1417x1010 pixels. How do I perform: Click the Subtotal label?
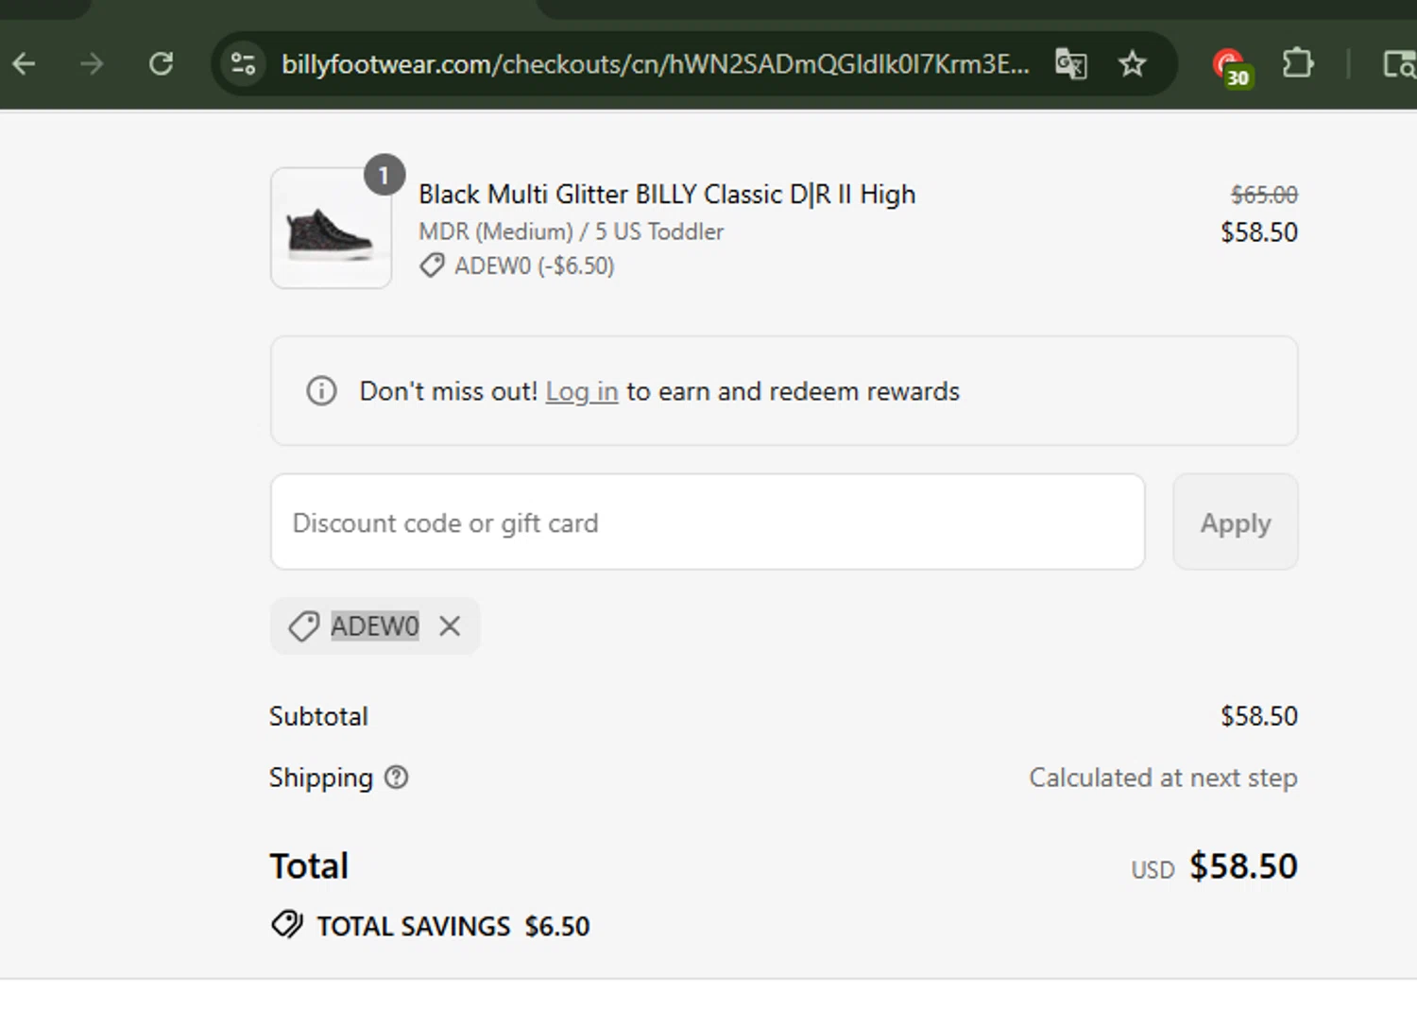point(318,716)
